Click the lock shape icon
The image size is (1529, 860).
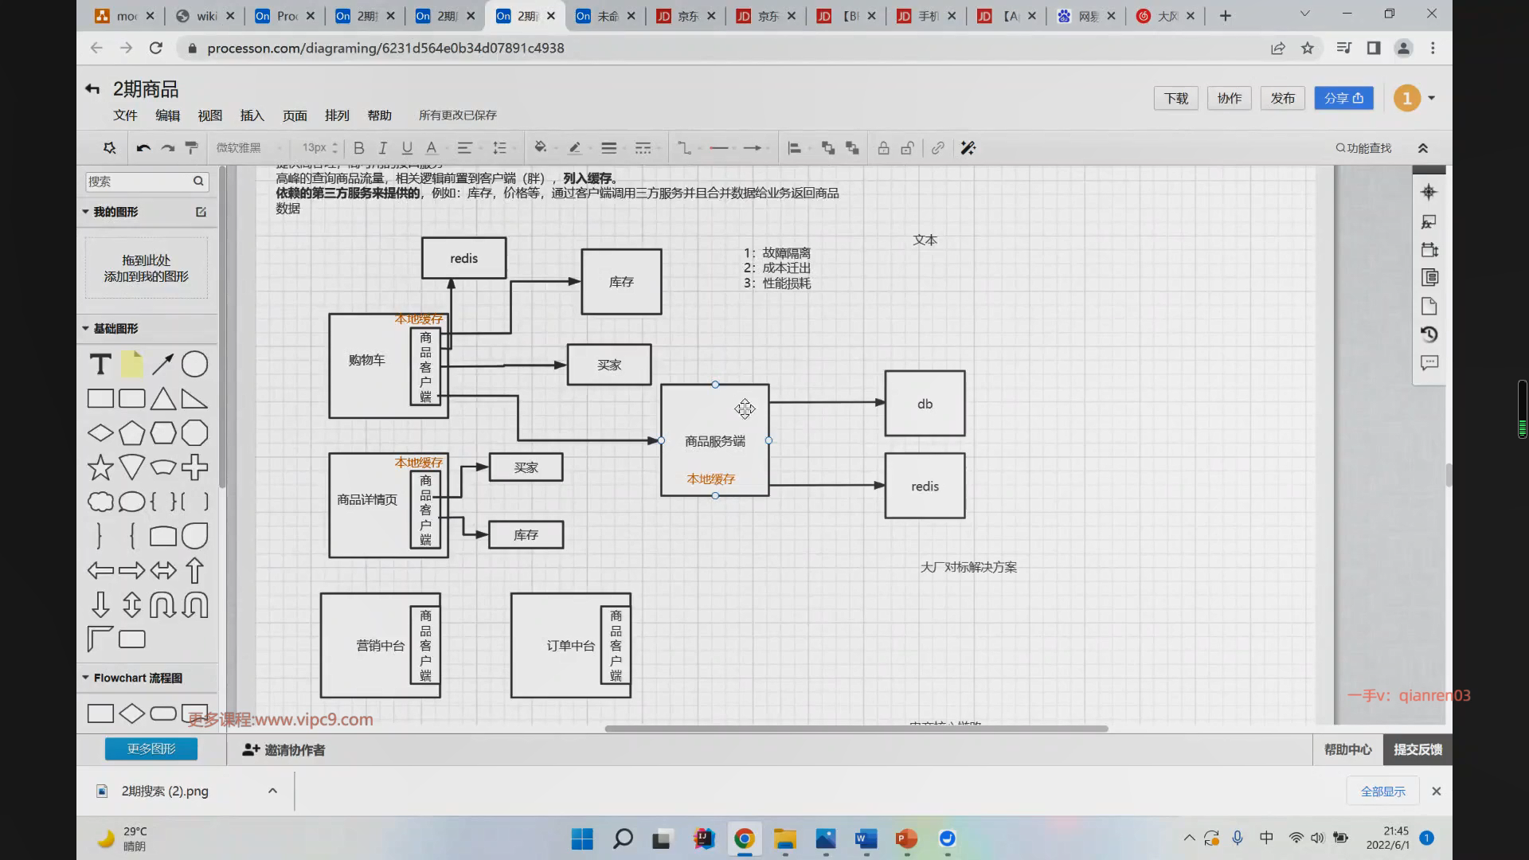883,148
